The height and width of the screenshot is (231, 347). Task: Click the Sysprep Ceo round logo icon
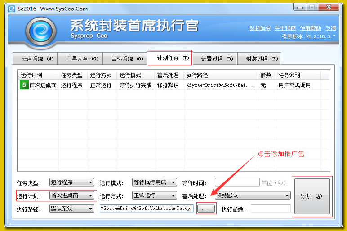point(41,32)
